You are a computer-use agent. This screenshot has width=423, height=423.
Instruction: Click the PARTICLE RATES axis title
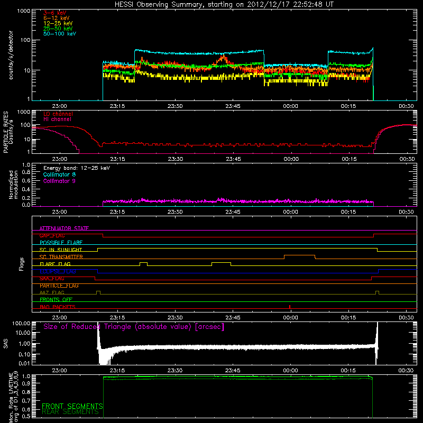6,132
